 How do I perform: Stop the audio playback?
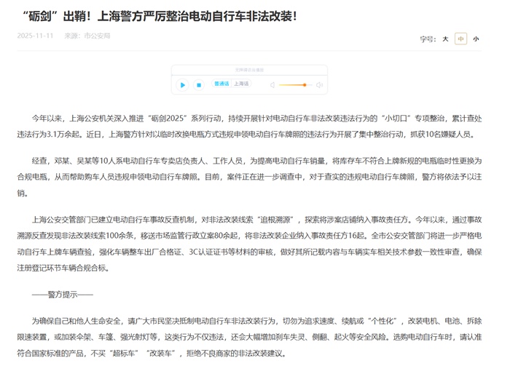[198, 85]
